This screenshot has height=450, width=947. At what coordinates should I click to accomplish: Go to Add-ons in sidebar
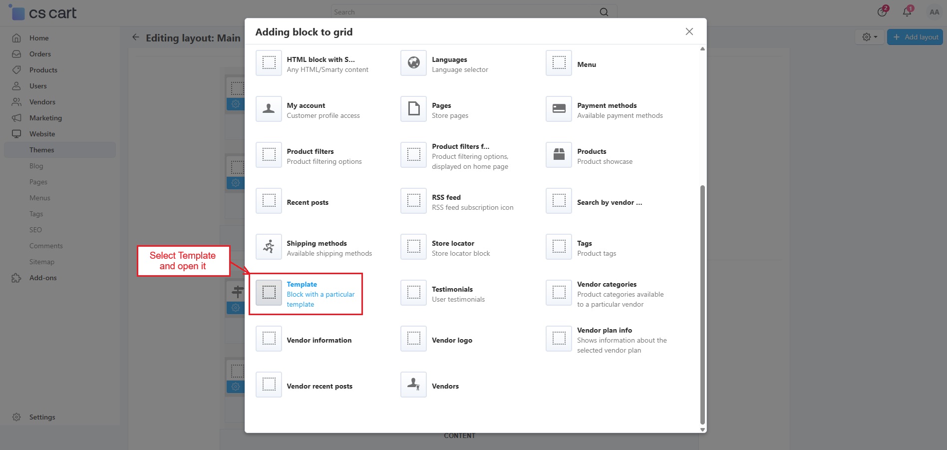43,278
